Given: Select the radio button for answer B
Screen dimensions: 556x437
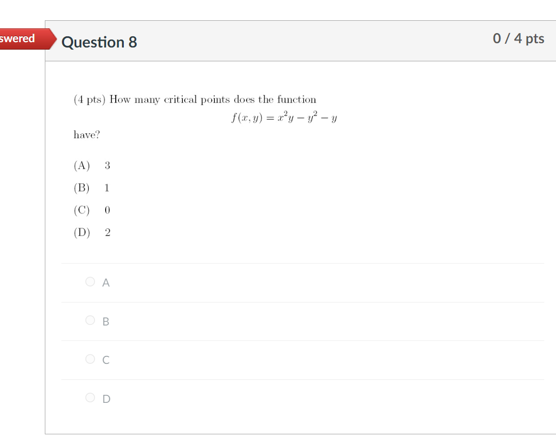Looking at the screenshot, I should [x=90, y=321].
